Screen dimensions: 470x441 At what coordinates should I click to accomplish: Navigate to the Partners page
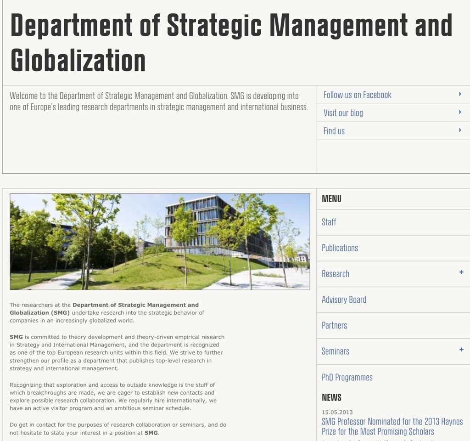pos(334,326)
